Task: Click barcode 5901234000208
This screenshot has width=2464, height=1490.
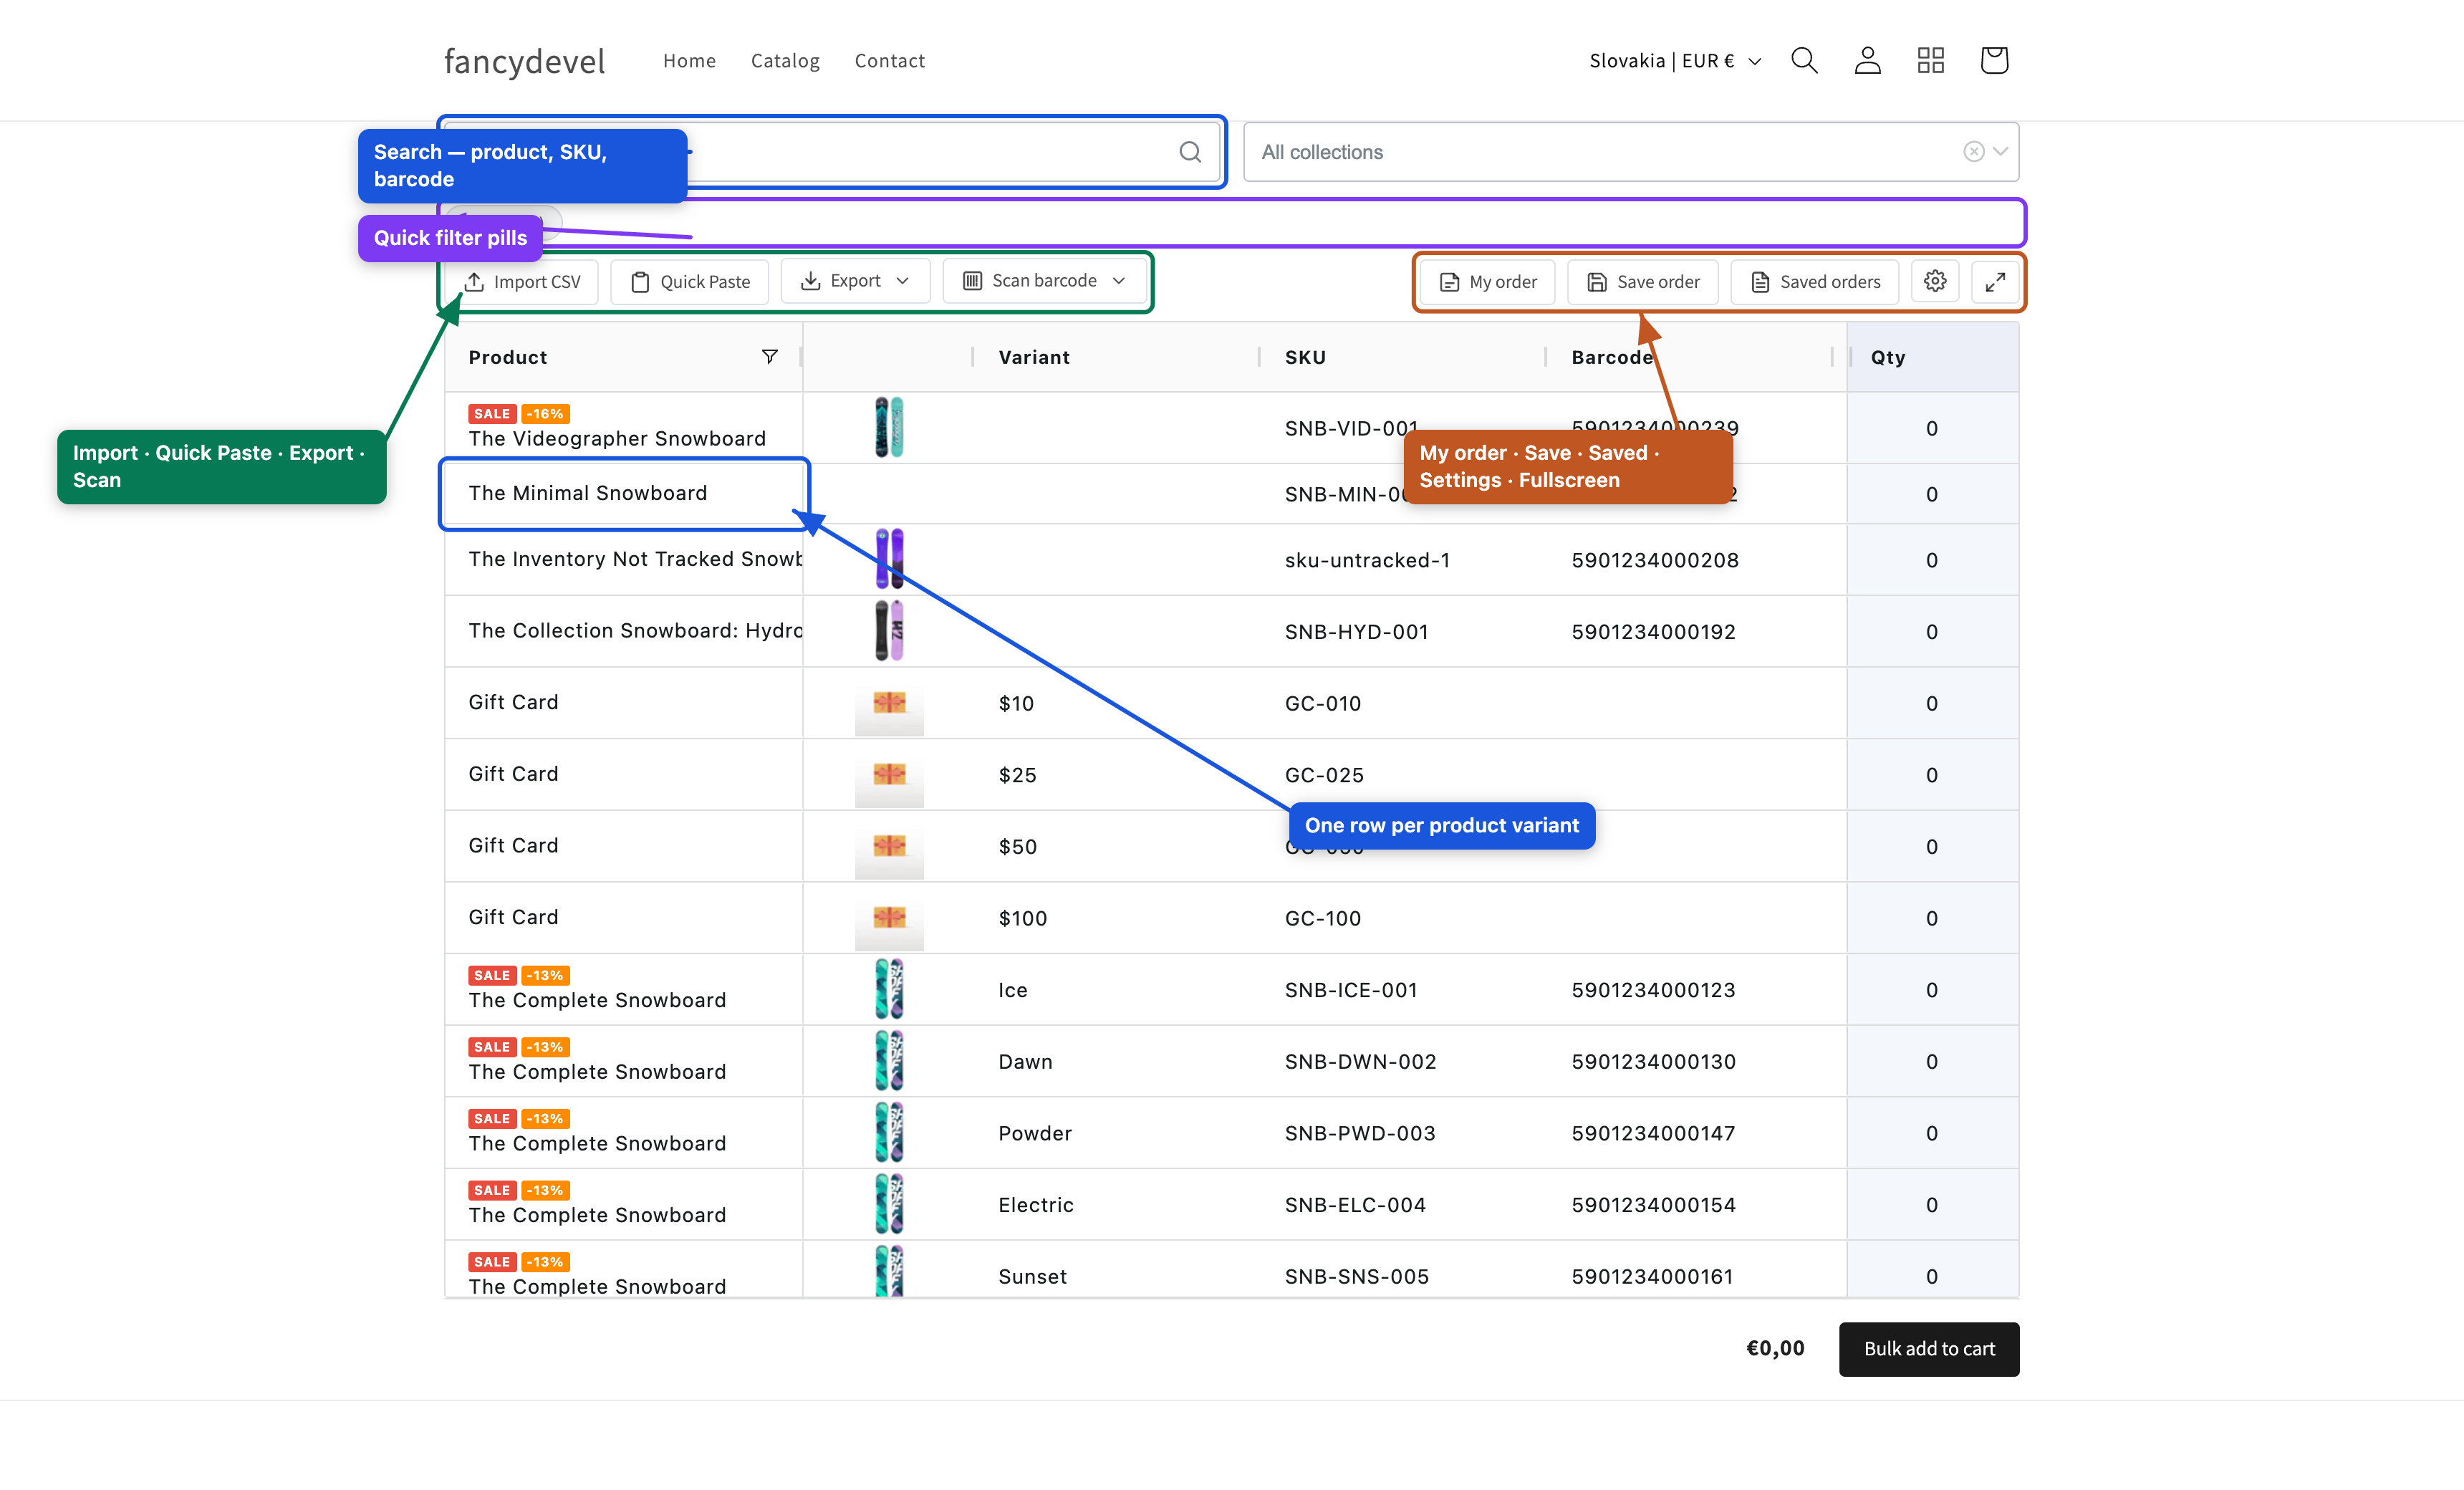Action: (1654, 560)
